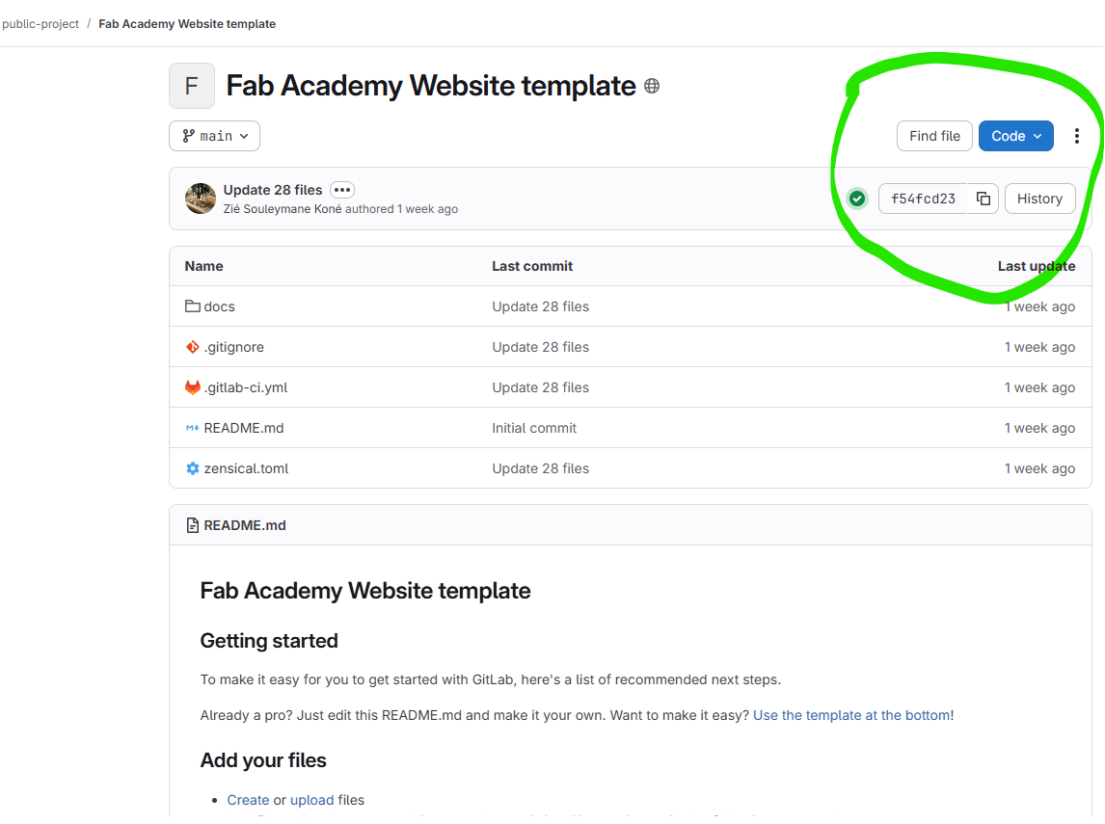Click the markdown icon beside README.md row
Screen dimensions: 1105x824
(193, 428)
